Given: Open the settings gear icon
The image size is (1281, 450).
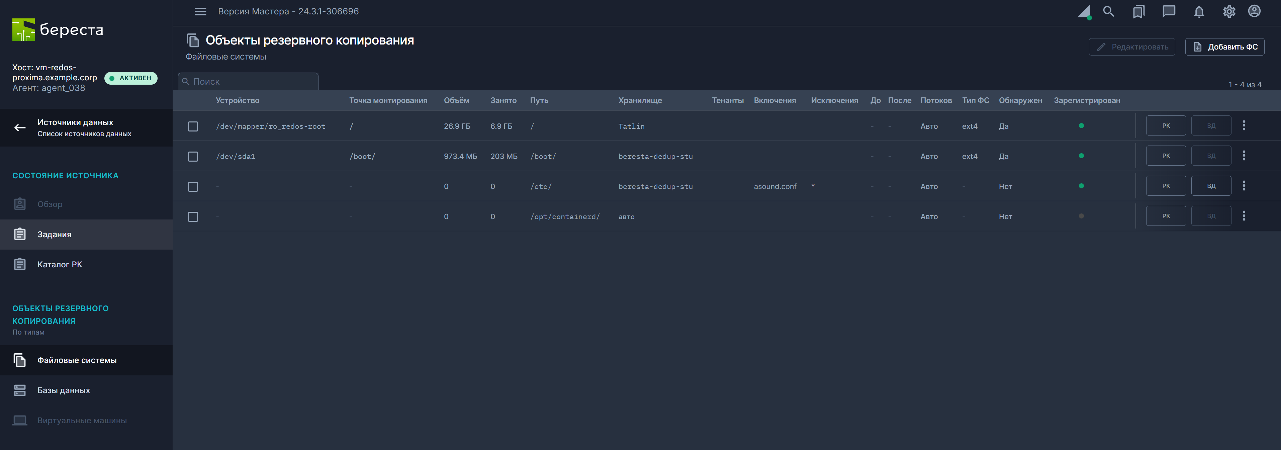Looking at the screenshot, I should coord(1229,11).
